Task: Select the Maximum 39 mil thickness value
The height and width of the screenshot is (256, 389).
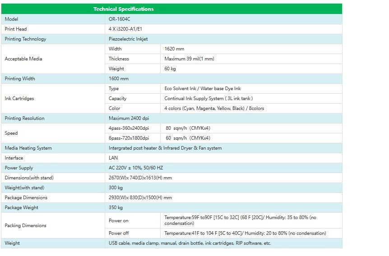Action: point(189,59)
